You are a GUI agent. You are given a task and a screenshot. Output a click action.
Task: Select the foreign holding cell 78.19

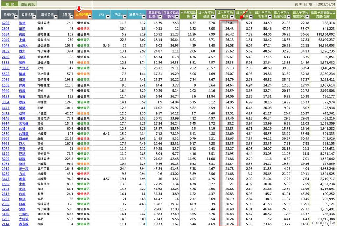174,134
